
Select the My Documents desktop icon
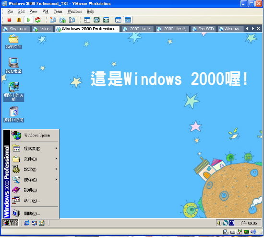tap(13, 42)
